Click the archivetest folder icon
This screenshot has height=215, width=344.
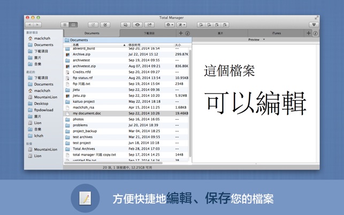pos(67,60)
